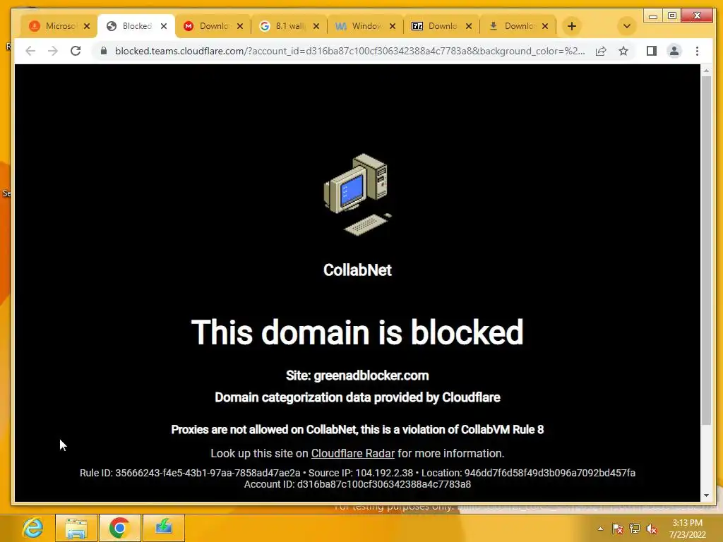Open a new tab with the plus button

tap(572, 26)
